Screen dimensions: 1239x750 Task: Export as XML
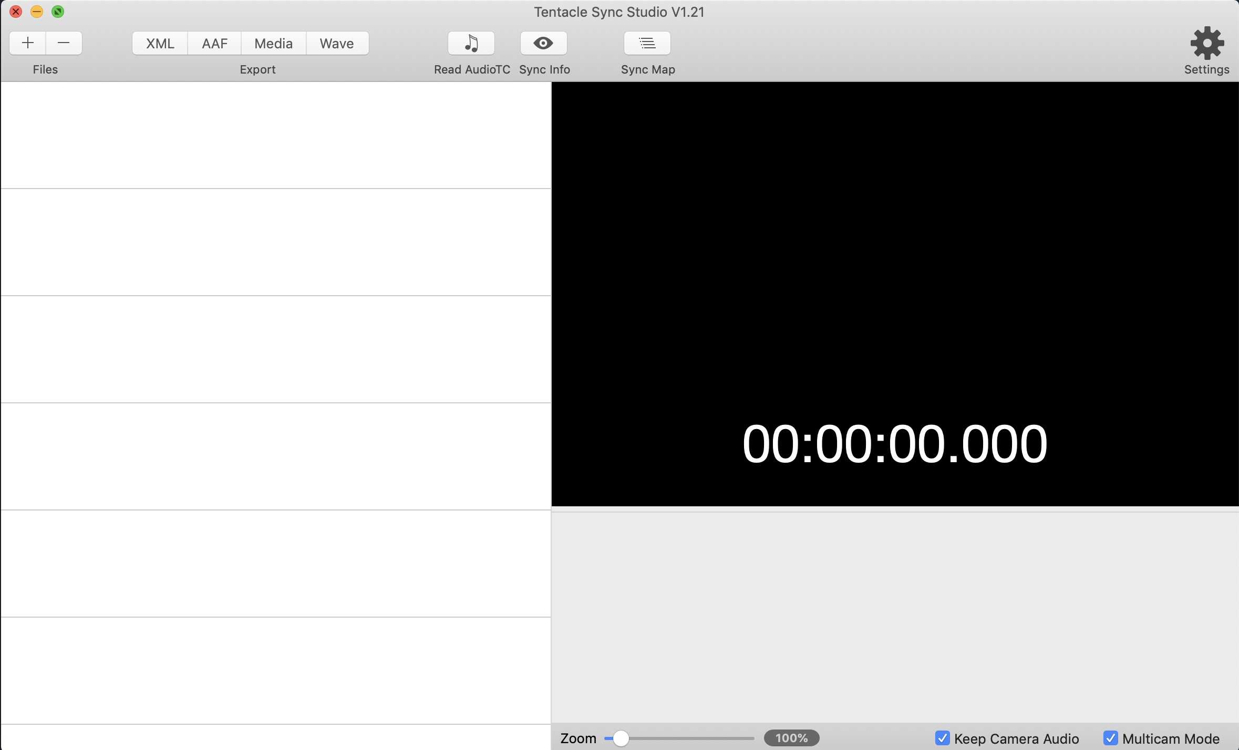[x=160, y=43]
